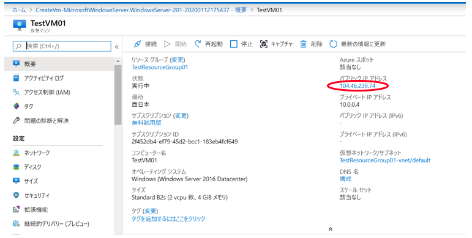Screen dimensions: 472x238
Task: Open 無料試用版 subscription link
Action: (146, 123)
